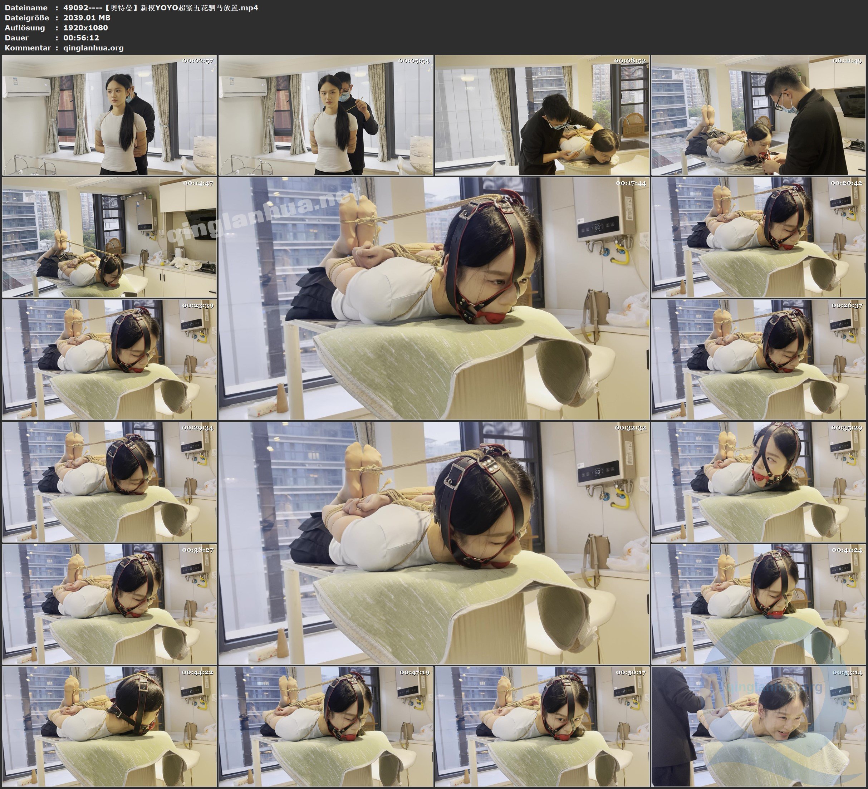This screenshot has width=868, height=789.
Task: Open the frame marked 00:29:34
Action: (x=109, y=482)
